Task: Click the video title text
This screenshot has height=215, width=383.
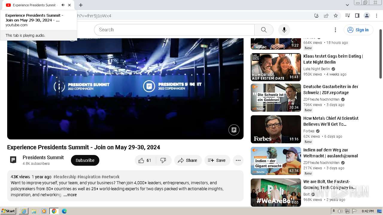Action: click(x=83, y=147)
